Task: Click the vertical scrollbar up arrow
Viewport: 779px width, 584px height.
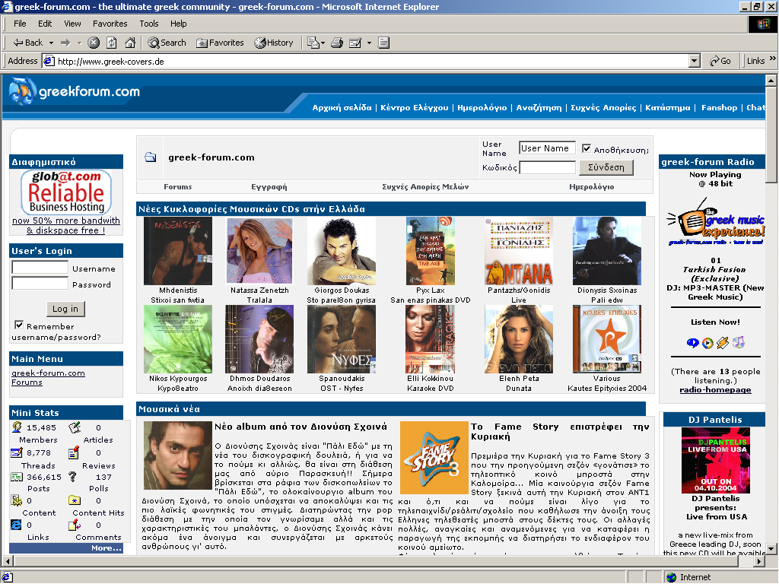Action: [771, 80]
